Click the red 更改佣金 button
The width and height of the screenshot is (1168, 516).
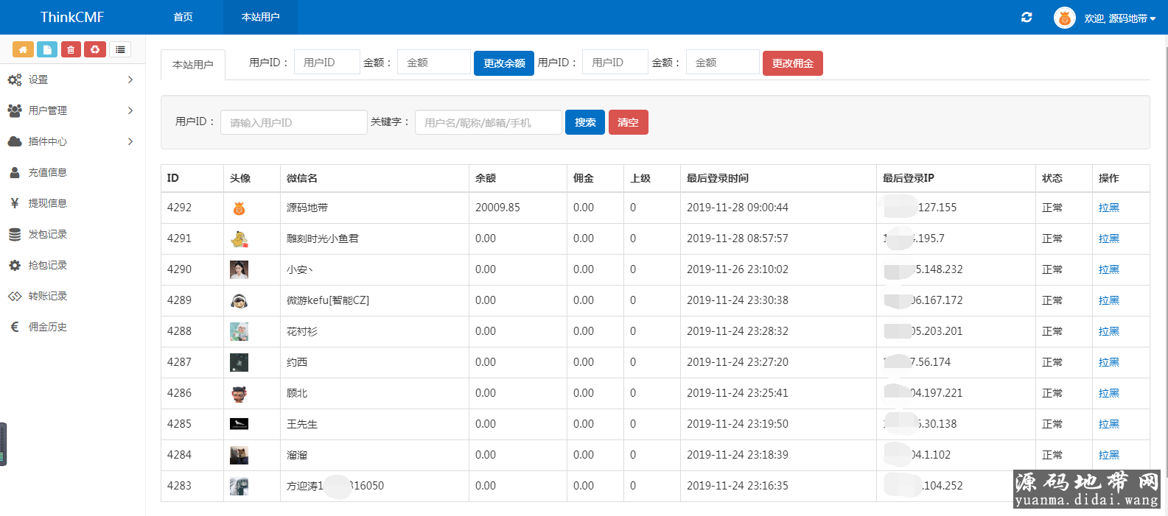coord(793,63)
